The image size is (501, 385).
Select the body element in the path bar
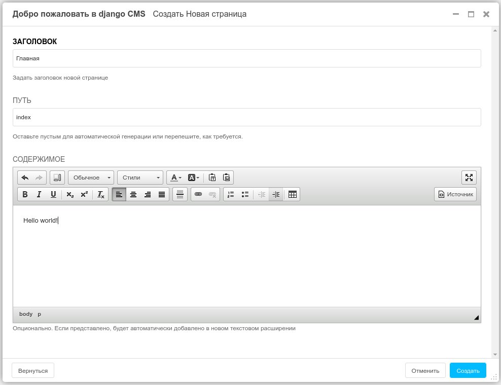coord(26,314)
